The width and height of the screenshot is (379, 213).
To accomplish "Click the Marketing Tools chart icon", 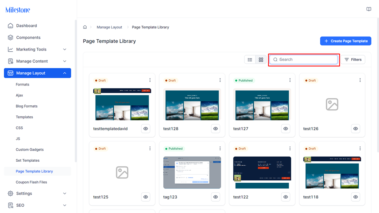I will coord(10,49).
